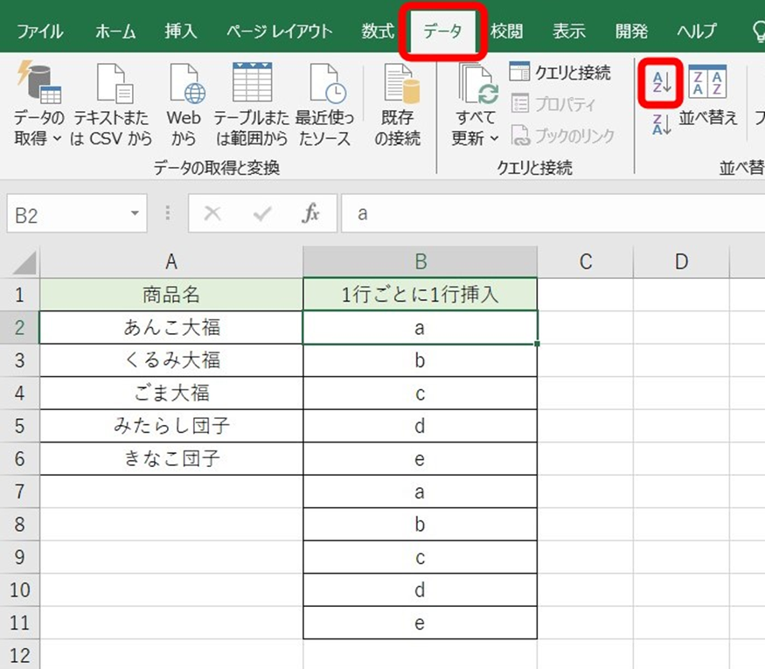
Task: Expand the すべて更新 dropdown
Action: [x=495, y=139]
